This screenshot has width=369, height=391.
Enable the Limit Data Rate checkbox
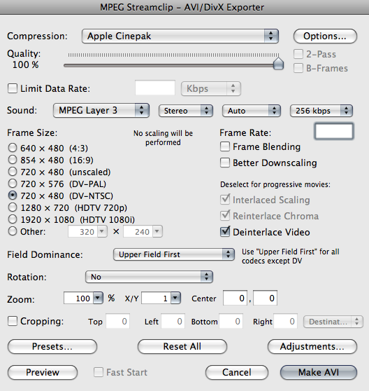point(13,88)
